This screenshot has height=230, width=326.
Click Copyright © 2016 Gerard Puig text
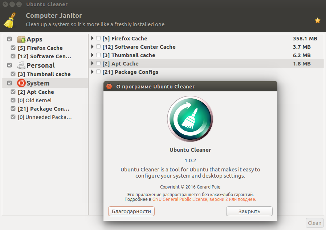[x=190, y=187]
